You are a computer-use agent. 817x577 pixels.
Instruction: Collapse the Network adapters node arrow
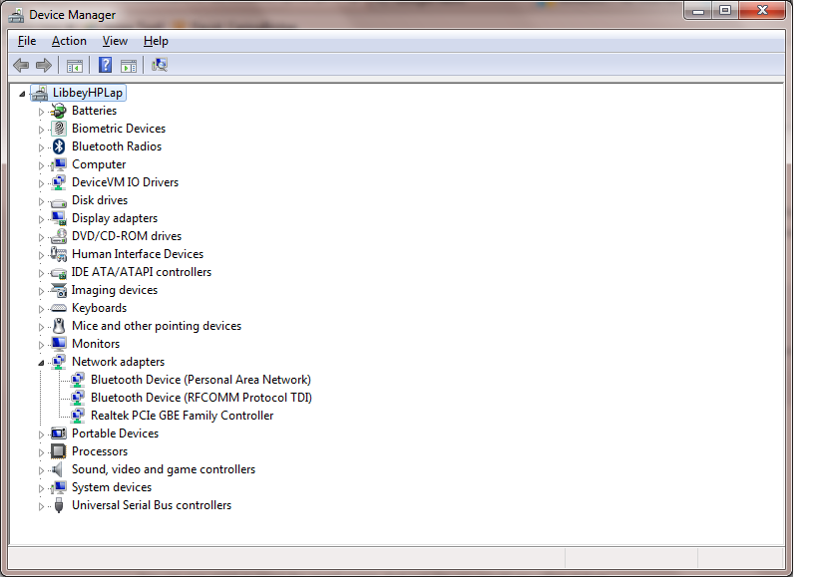click(x=41, y=363)
